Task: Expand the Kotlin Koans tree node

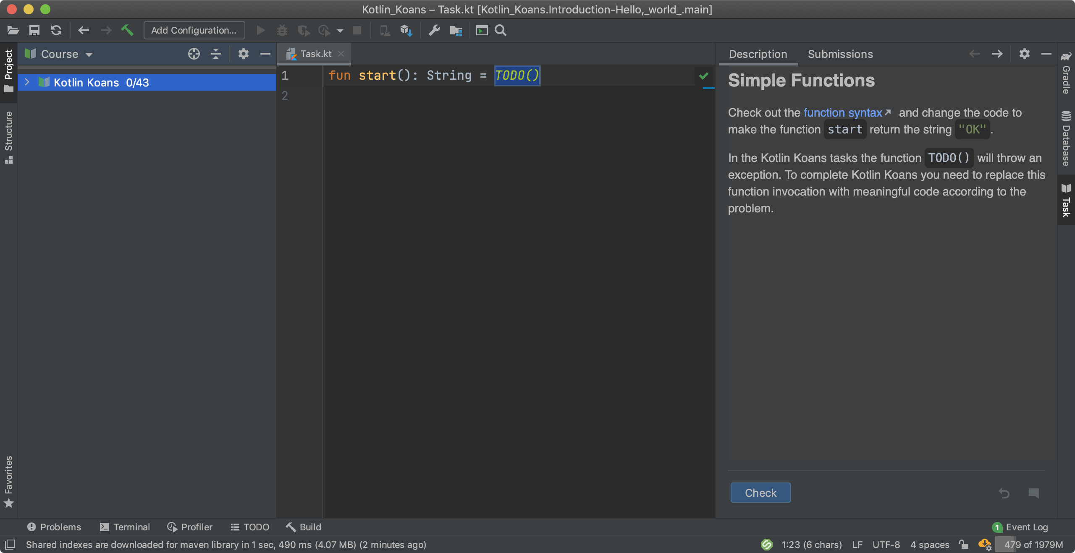Action: pos(27,82)
